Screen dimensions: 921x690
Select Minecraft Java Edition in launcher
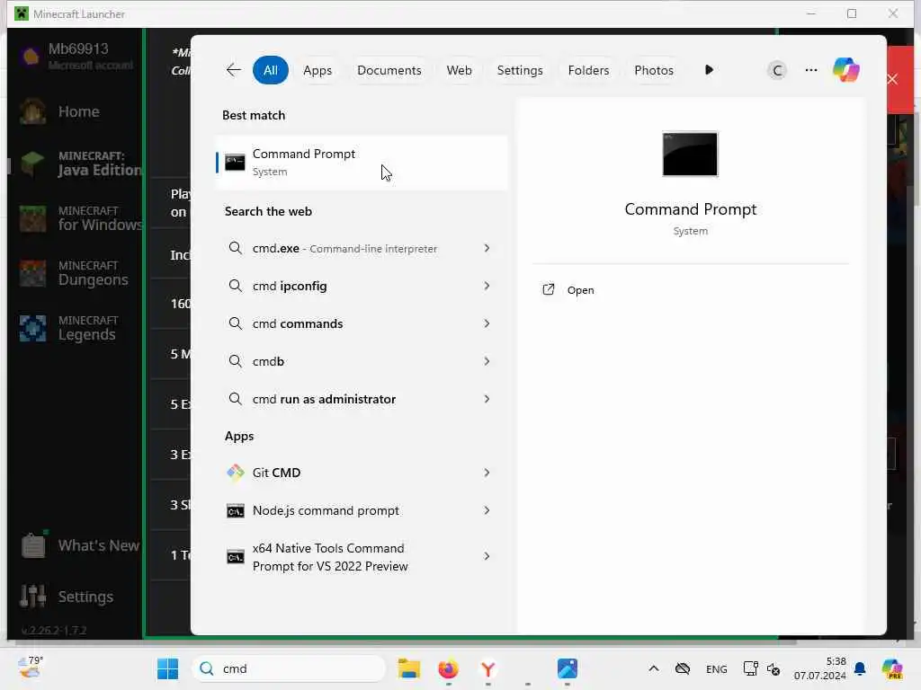click(x=81, y=164)
